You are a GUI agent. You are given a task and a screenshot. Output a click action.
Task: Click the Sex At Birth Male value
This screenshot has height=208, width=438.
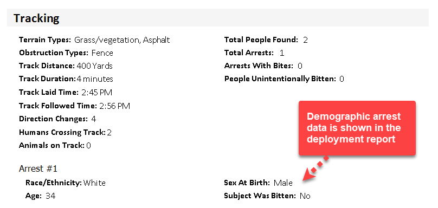(x=283, y=183)
